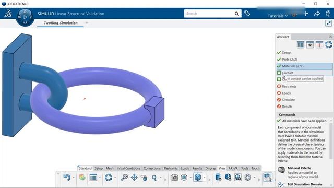This screenshot has width=334, height=188.
Task: Click the boxed sphere with gear icon
Action: click(x=238, y=178)
